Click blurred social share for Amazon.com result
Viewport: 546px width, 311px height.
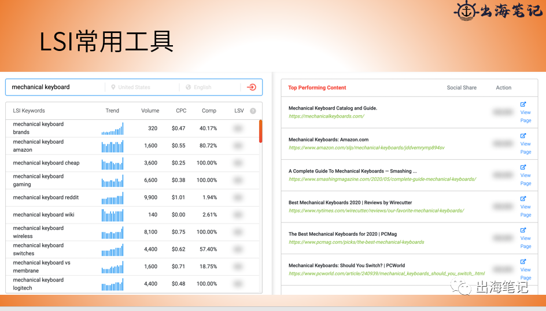[503, 144]
